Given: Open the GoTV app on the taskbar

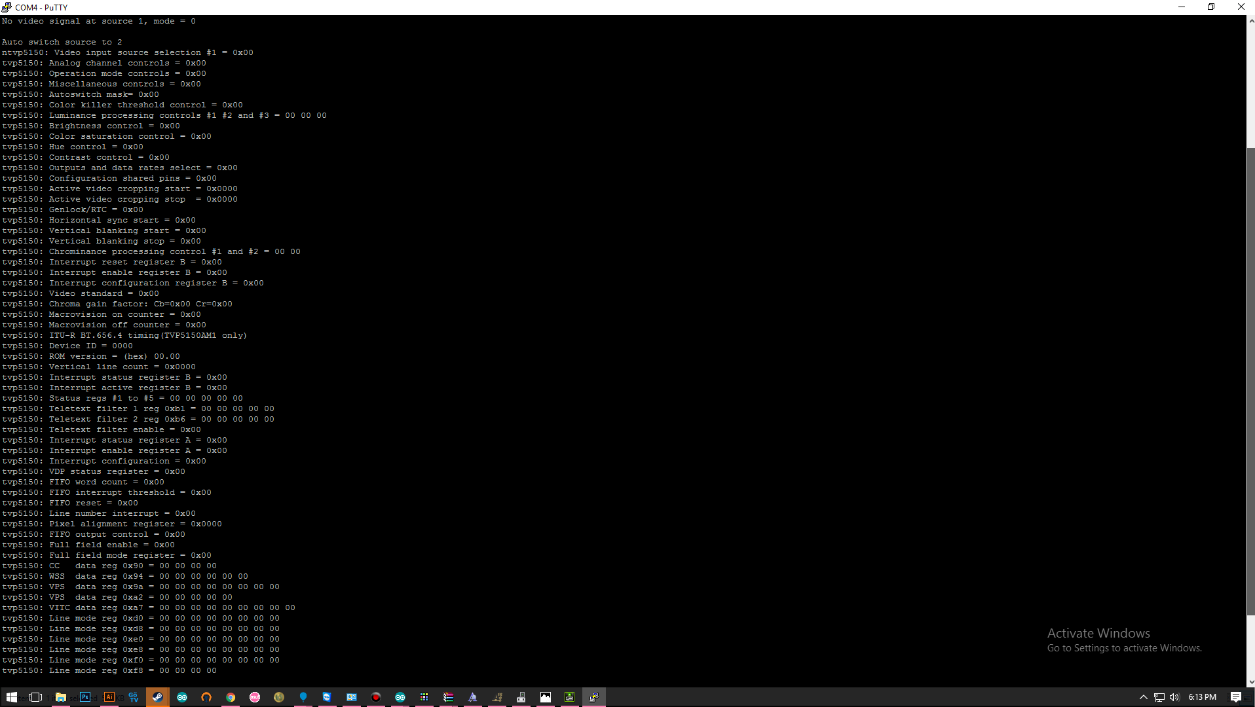Looking at the screenshot, I should [x=134, y=697].
